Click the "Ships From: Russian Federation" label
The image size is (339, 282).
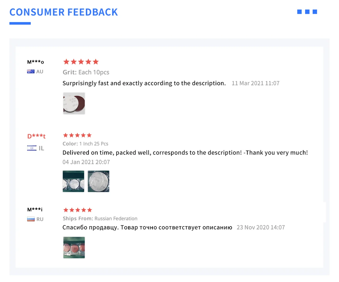pyautogui.click(x=100, y=219)
